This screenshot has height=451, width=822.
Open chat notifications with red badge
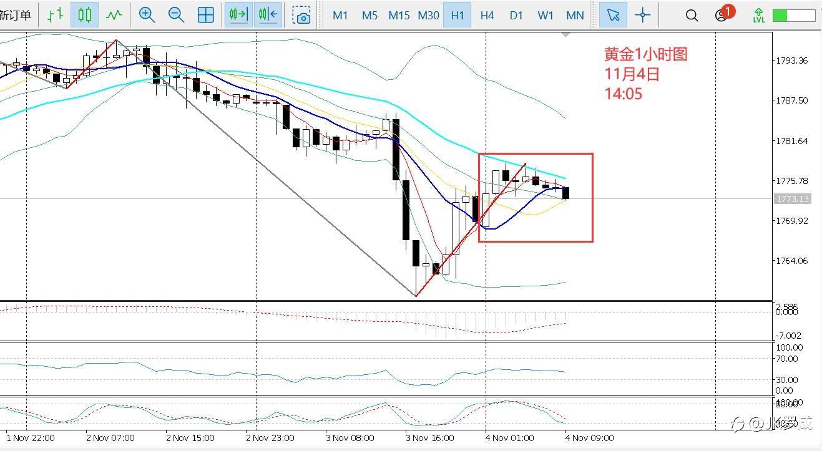click(x=723, y=14)
